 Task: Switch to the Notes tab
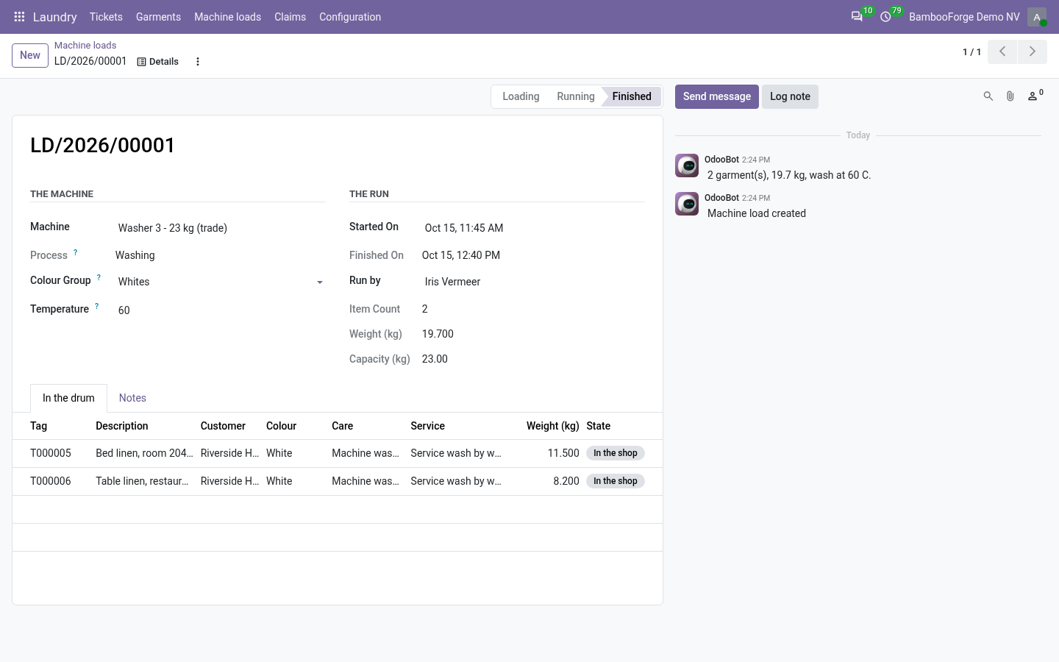tap(132, 398)
